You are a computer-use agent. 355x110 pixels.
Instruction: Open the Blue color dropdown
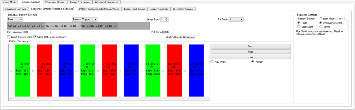15,20
